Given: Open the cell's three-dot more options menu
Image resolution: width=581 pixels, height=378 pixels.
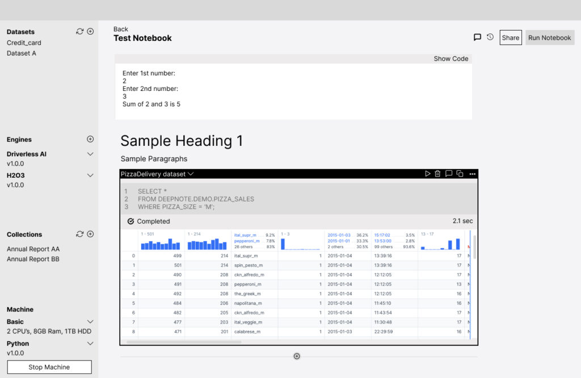Looking at the screenshot, I should (472, 174).
